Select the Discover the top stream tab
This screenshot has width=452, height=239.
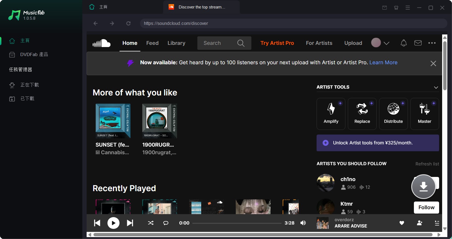201,7
